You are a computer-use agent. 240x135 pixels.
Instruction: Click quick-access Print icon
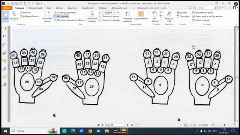point(16,3)
